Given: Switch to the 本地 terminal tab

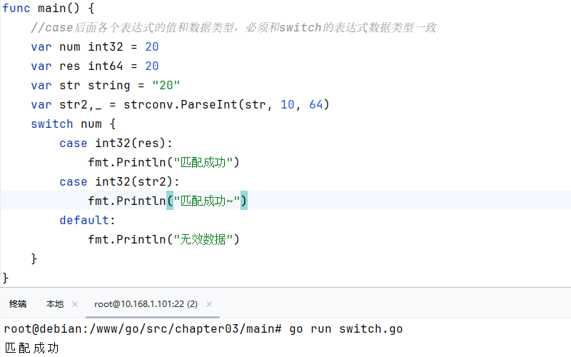Looking at the screenshot, I should pyautogui.click(x=55, y=304).
